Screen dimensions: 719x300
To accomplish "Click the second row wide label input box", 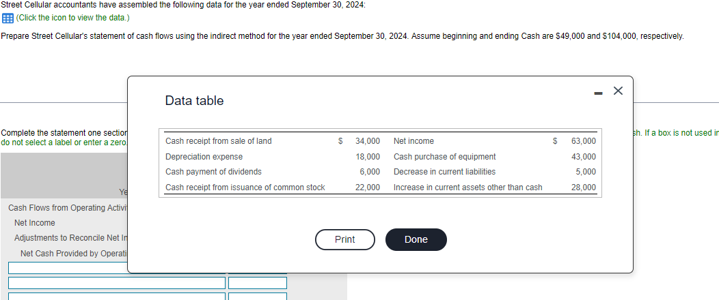I will [116, 282].
